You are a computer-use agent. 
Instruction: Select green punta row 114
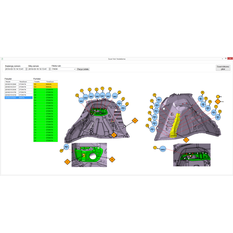pyautogui.click(x=46, y=108)
